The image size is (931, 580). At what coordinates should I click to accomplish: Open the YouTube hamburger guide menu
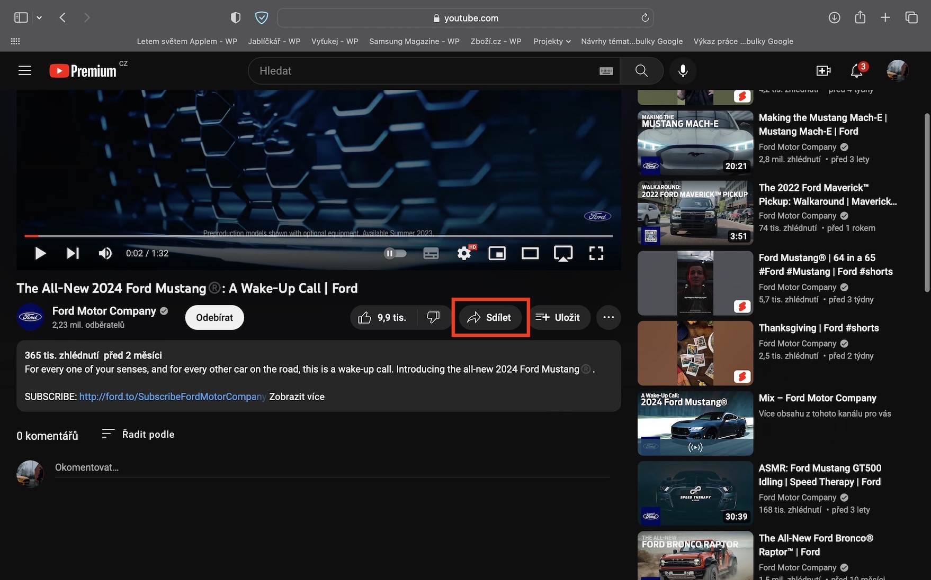[x=25, y=71]
